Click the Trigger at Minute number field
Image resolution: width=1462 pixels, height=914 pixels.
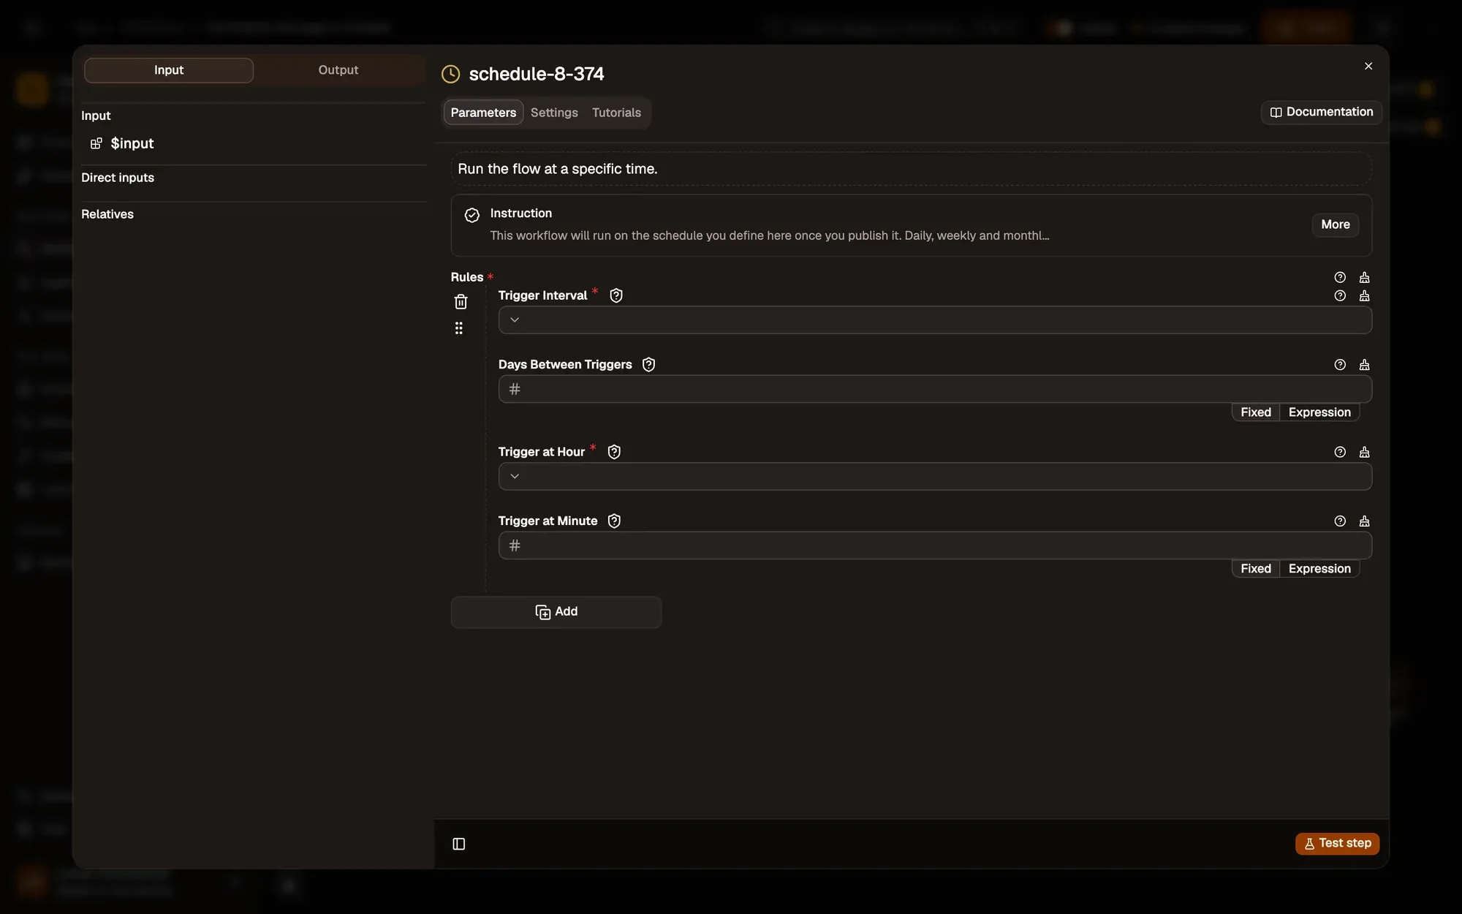coord(935,546)
